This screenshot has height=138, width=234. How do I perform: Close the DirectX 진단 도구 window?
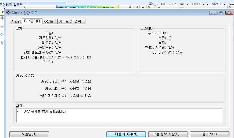click(x=229, y=13)
